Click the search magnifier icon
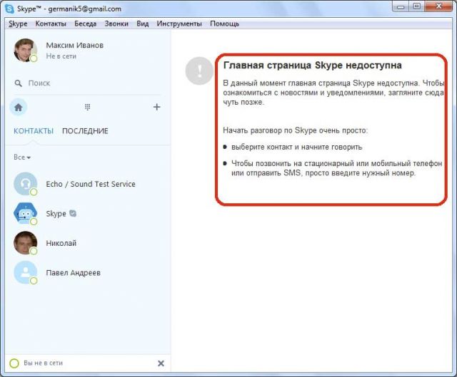 pyautogui.click(x=18, y=83)
